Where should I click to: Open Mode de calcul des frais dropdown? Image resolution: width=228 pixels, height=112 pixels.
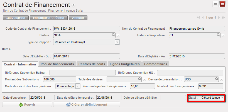(78, 86)
